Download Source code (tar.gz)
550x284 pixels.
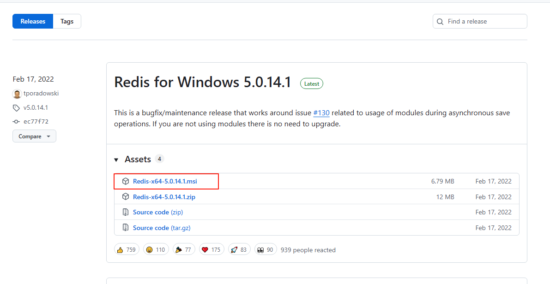(x=162, y=228)
